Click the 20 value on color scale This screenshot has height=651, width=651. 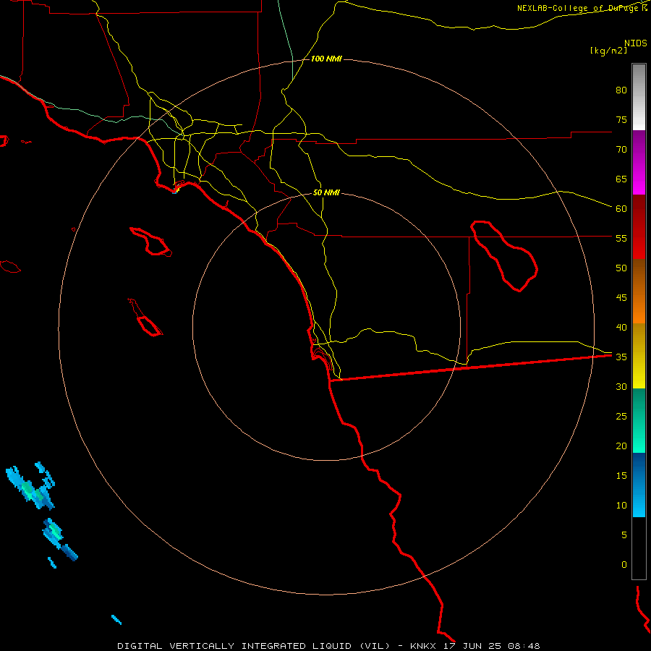click(621, 446)
